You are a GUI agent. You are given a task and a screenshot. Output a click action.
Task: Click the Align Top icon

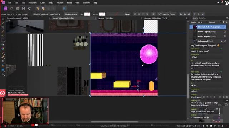pyautogui.click(x=194, y=14)
